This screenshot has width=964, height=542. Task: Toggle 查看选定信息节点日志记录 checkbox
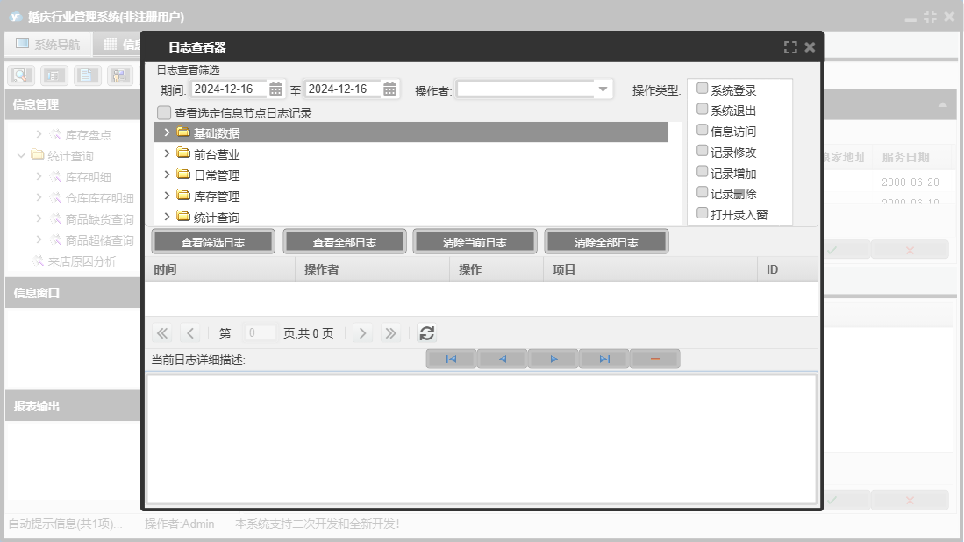(164, 113)
